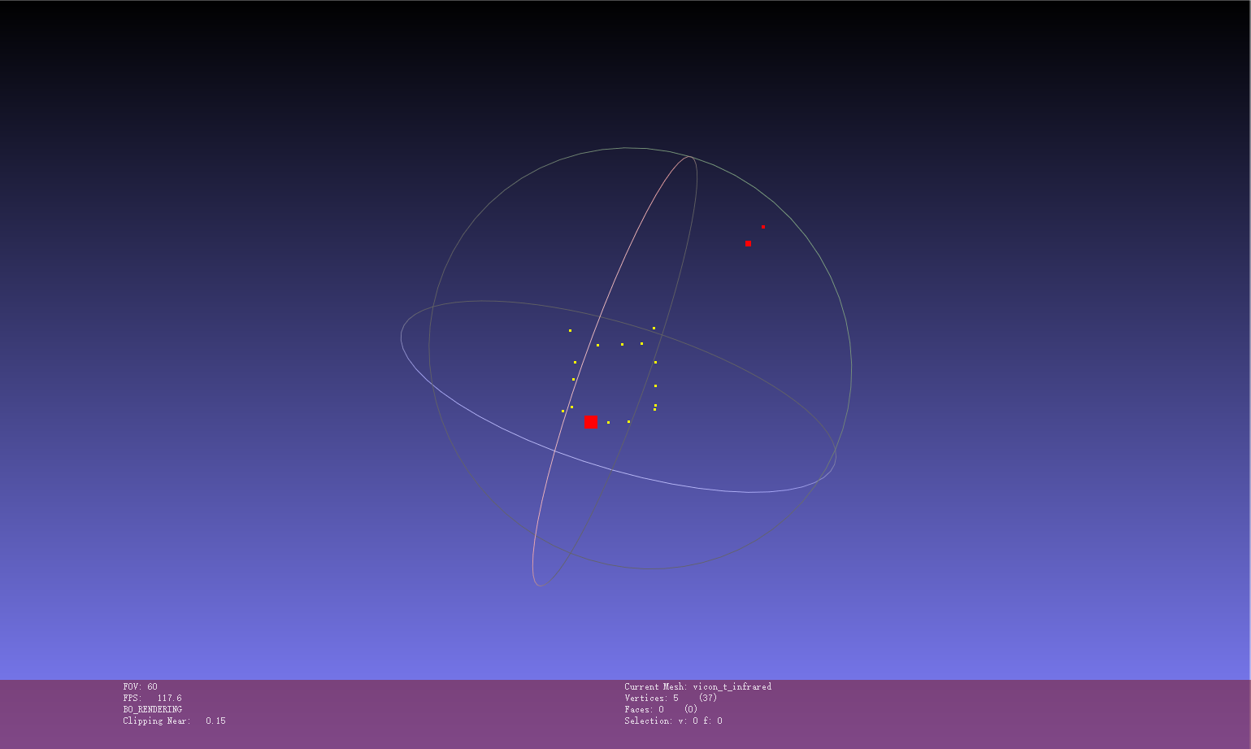Pick the tiny red dot above the medium red point

763,227
